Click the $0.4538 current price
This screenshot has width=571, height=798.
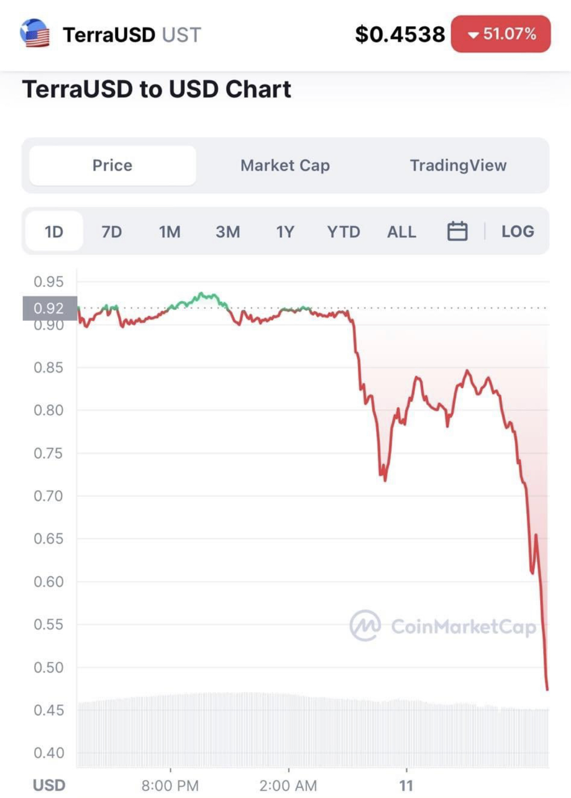[400, 34]
